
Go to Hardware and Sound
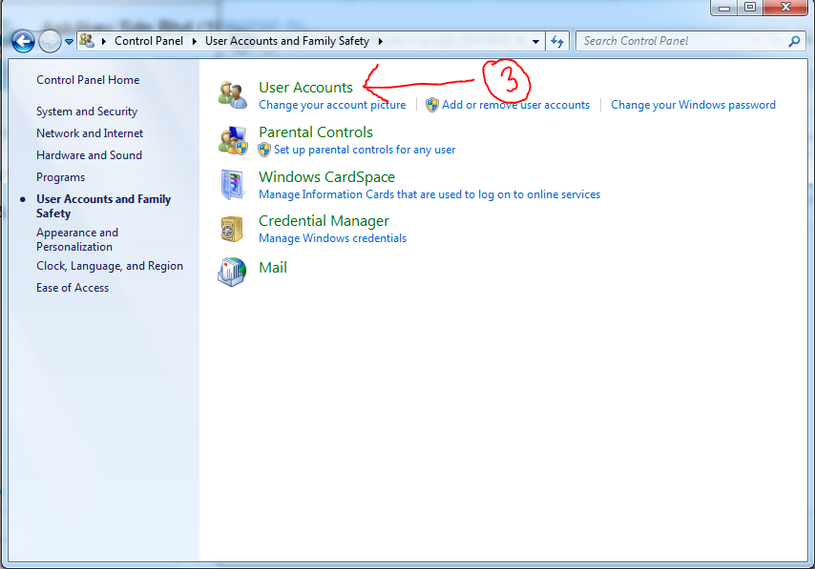coord(89,155)
